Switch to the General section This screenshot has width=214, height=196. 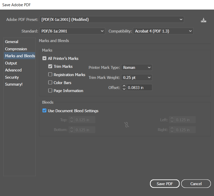(x=19, y=42)
